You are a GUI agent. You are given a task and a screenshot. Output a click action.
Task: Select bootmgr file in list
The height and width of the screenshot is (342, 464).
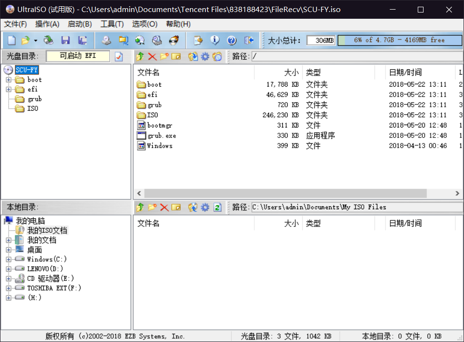[x=159, y=125]
